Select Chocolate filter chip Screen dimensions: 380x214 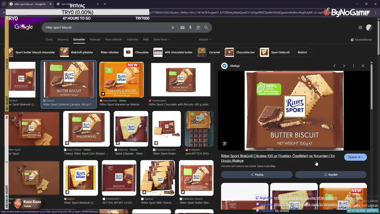(x=137, y=52)
